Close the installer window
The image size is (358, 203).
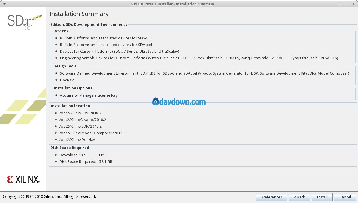(x=353, y=4)
